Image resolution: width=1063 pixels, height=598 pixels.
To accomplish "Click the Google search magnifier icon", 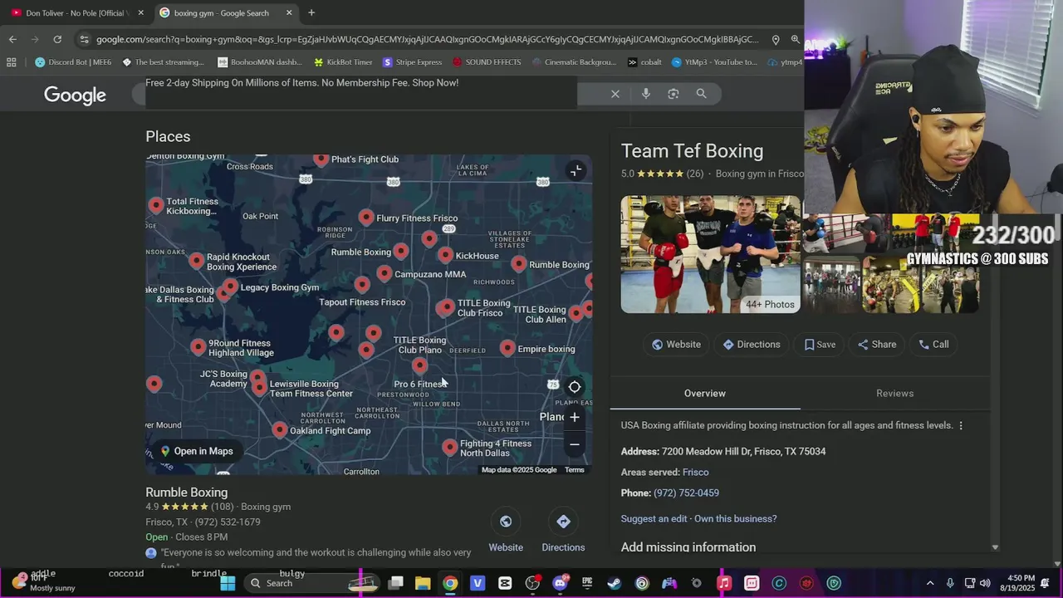I will 702,94.
